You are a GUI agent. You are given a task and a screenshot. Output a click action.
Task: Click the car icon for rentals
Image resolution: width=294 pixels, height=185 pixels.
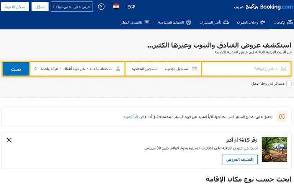[x=226, y=23]
